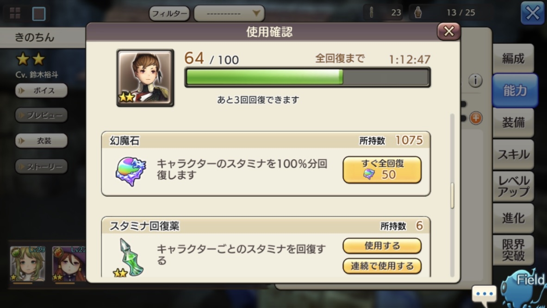
Task: Open chat speech bubble icon
Action: pyautogui.click(x=484, y=294)
